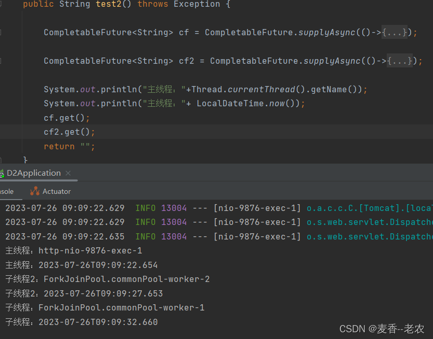Viewport: 433px width, 339px height.
Task: Click the Actuator tab icon
Action: 35,191
